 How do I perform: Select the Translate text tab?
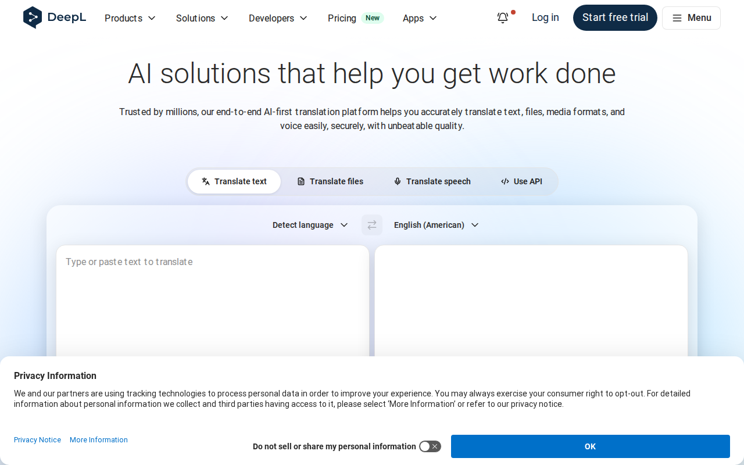[234, 181]
